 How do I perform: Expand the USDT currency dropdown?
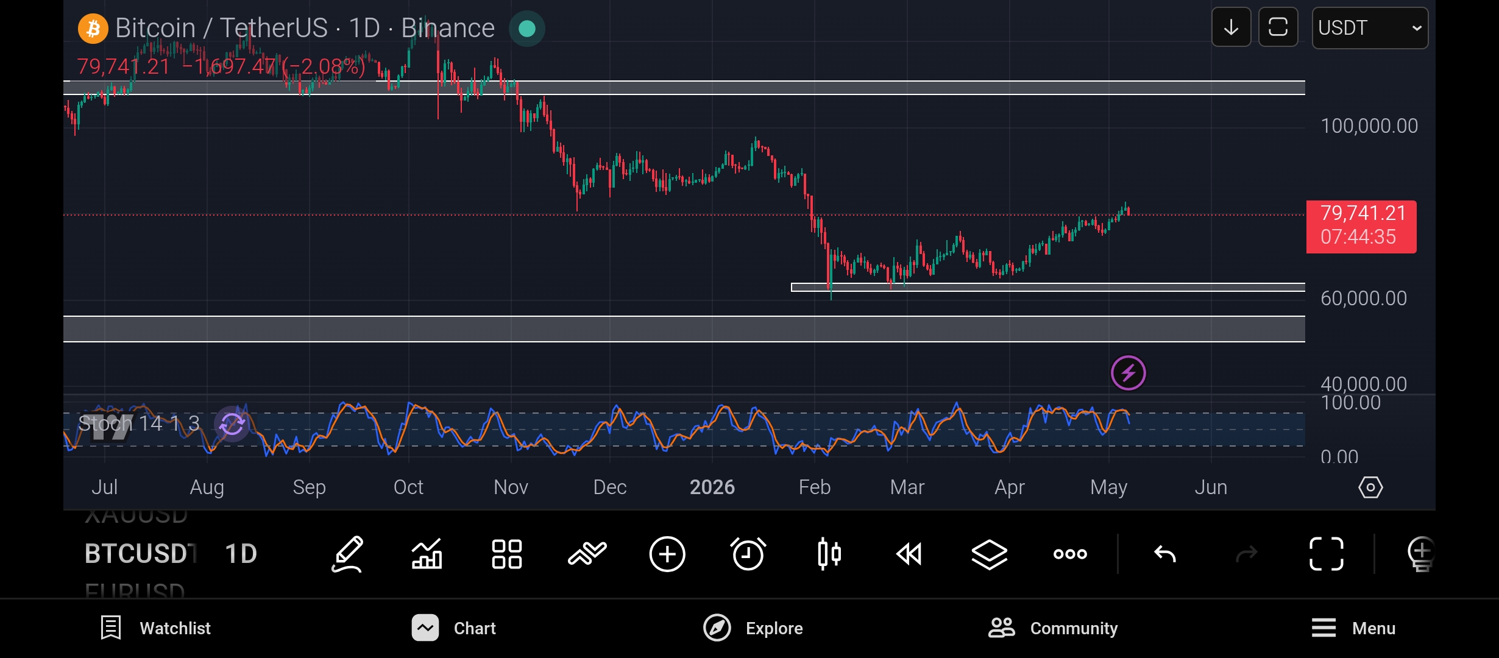[x=1370, y=27]
